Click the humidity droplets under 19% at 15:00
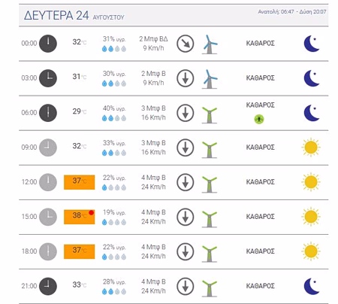 point(114,222)
